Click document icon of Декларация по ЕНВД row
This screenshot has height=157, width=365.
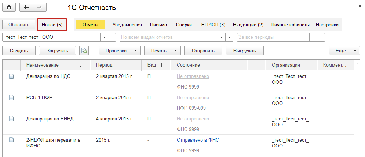pos(11,119)
